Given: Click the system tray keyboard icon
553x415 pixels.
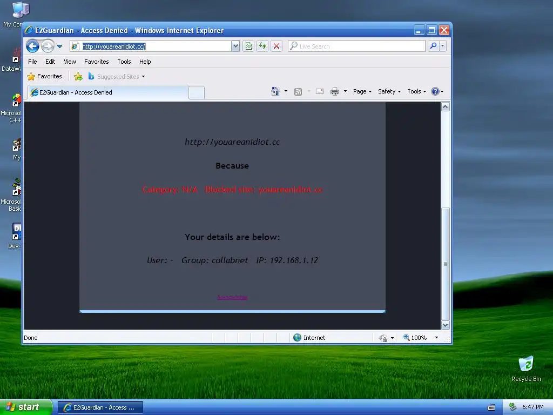Looking at the screenshot, I should [x=491, y=407].
